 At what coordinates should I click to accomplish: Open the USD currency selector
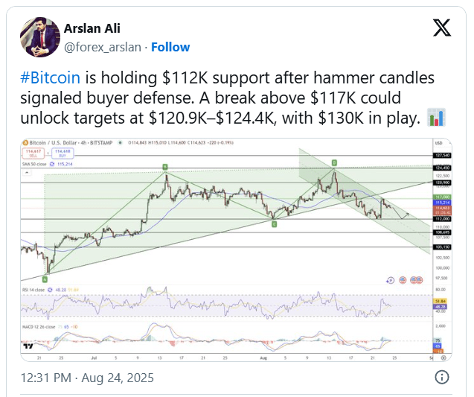pos(438,143)
